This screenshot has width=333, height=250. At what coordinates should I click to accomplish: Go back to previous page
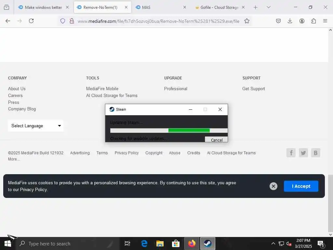(x=8, y=21)
